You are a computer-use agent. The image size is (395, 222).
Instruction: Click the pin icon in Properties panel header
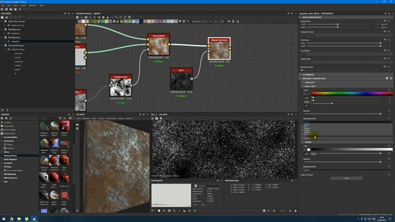click(385, 14)
